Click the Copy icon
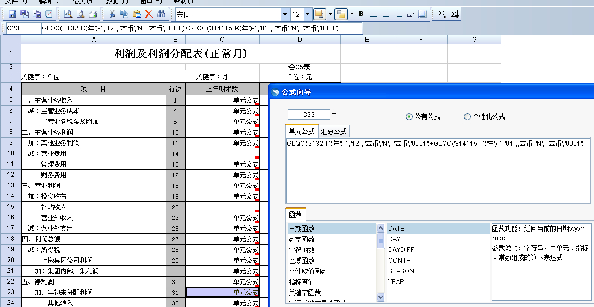Viewport: 594px width, 307px height. coord(124,14)
